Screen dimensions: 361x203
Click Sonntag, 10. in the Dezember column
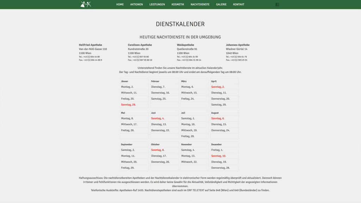(x=219, y=156)
